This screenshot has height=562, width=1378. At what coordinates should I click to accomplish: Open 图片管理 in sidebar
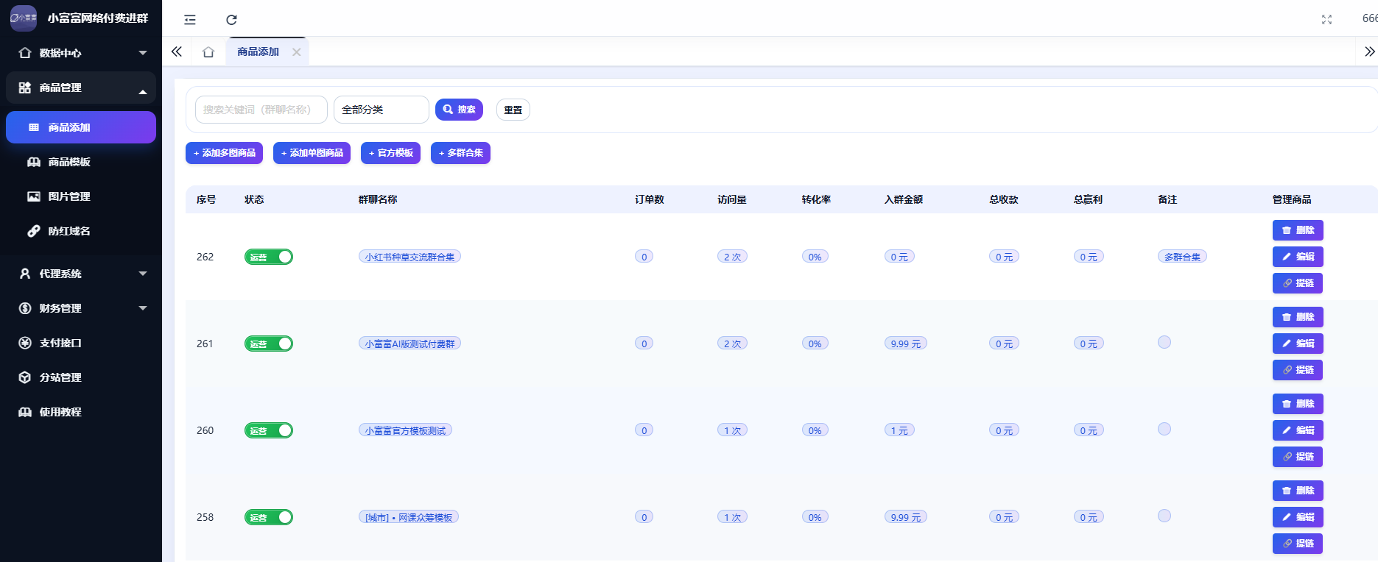81,196
